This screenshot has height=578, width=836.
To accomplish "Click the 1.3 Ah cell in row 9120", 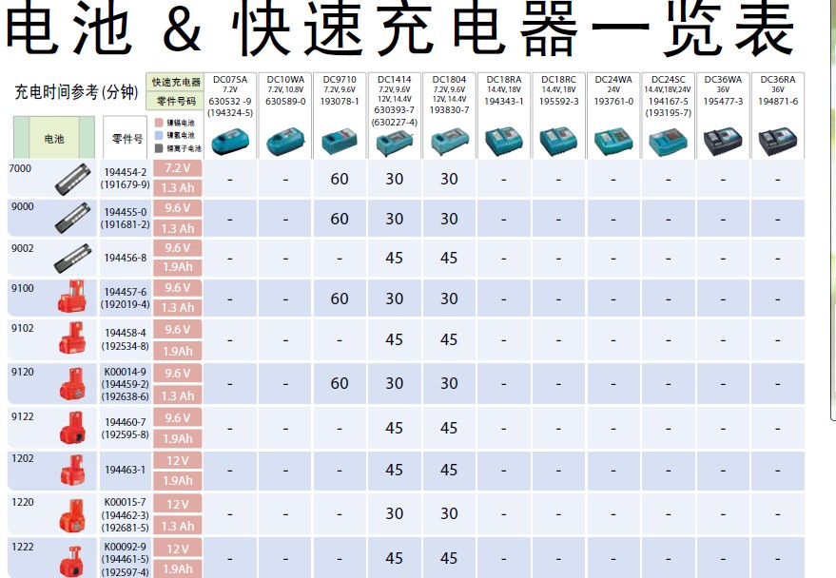I will [x=178, y=395].
